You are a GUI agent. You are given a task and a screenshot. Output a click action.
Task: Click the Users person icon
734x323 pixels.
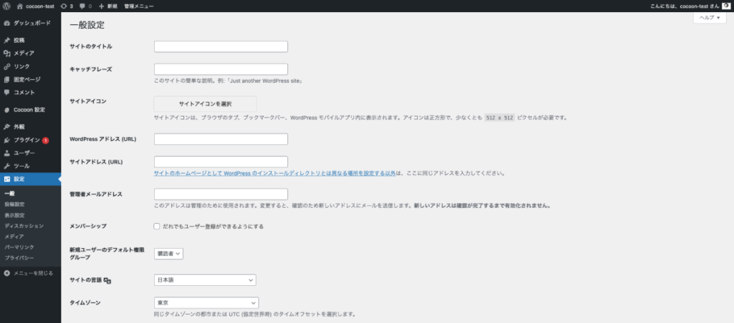tap(6, 153)
